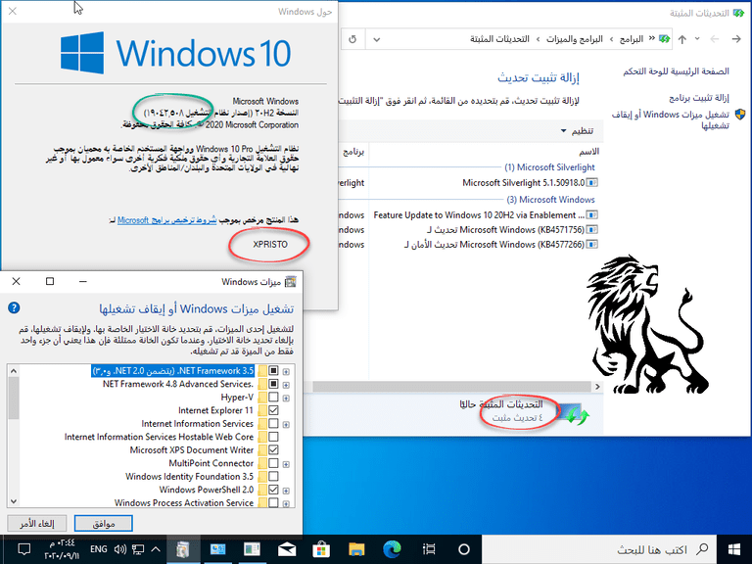Switch to Windows Features taskbar window

point(183,549)
